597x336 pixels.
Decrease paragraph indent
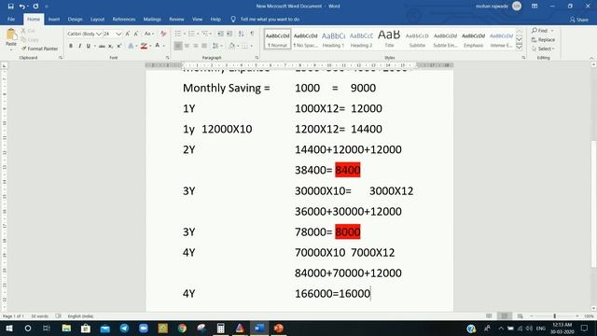[220, 34]
